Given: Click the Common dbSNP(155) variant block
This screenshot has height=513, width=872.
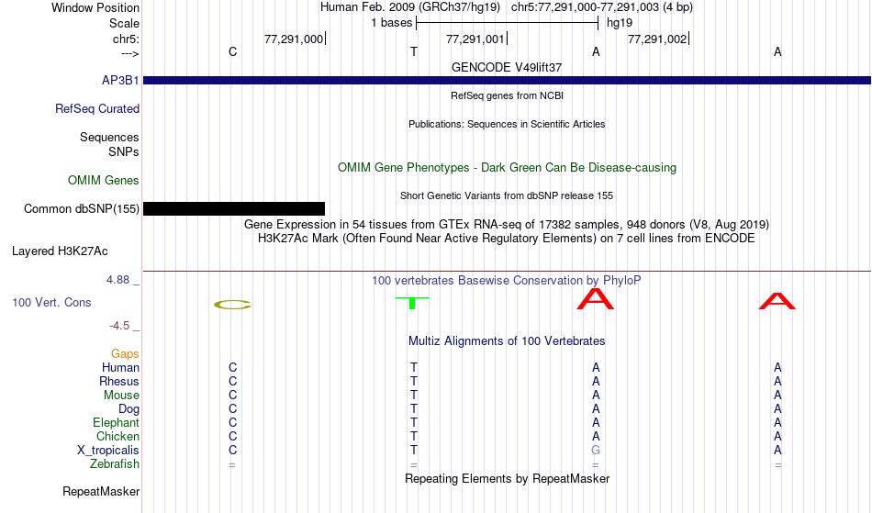Looking at the screenshot, I should 234,209.
